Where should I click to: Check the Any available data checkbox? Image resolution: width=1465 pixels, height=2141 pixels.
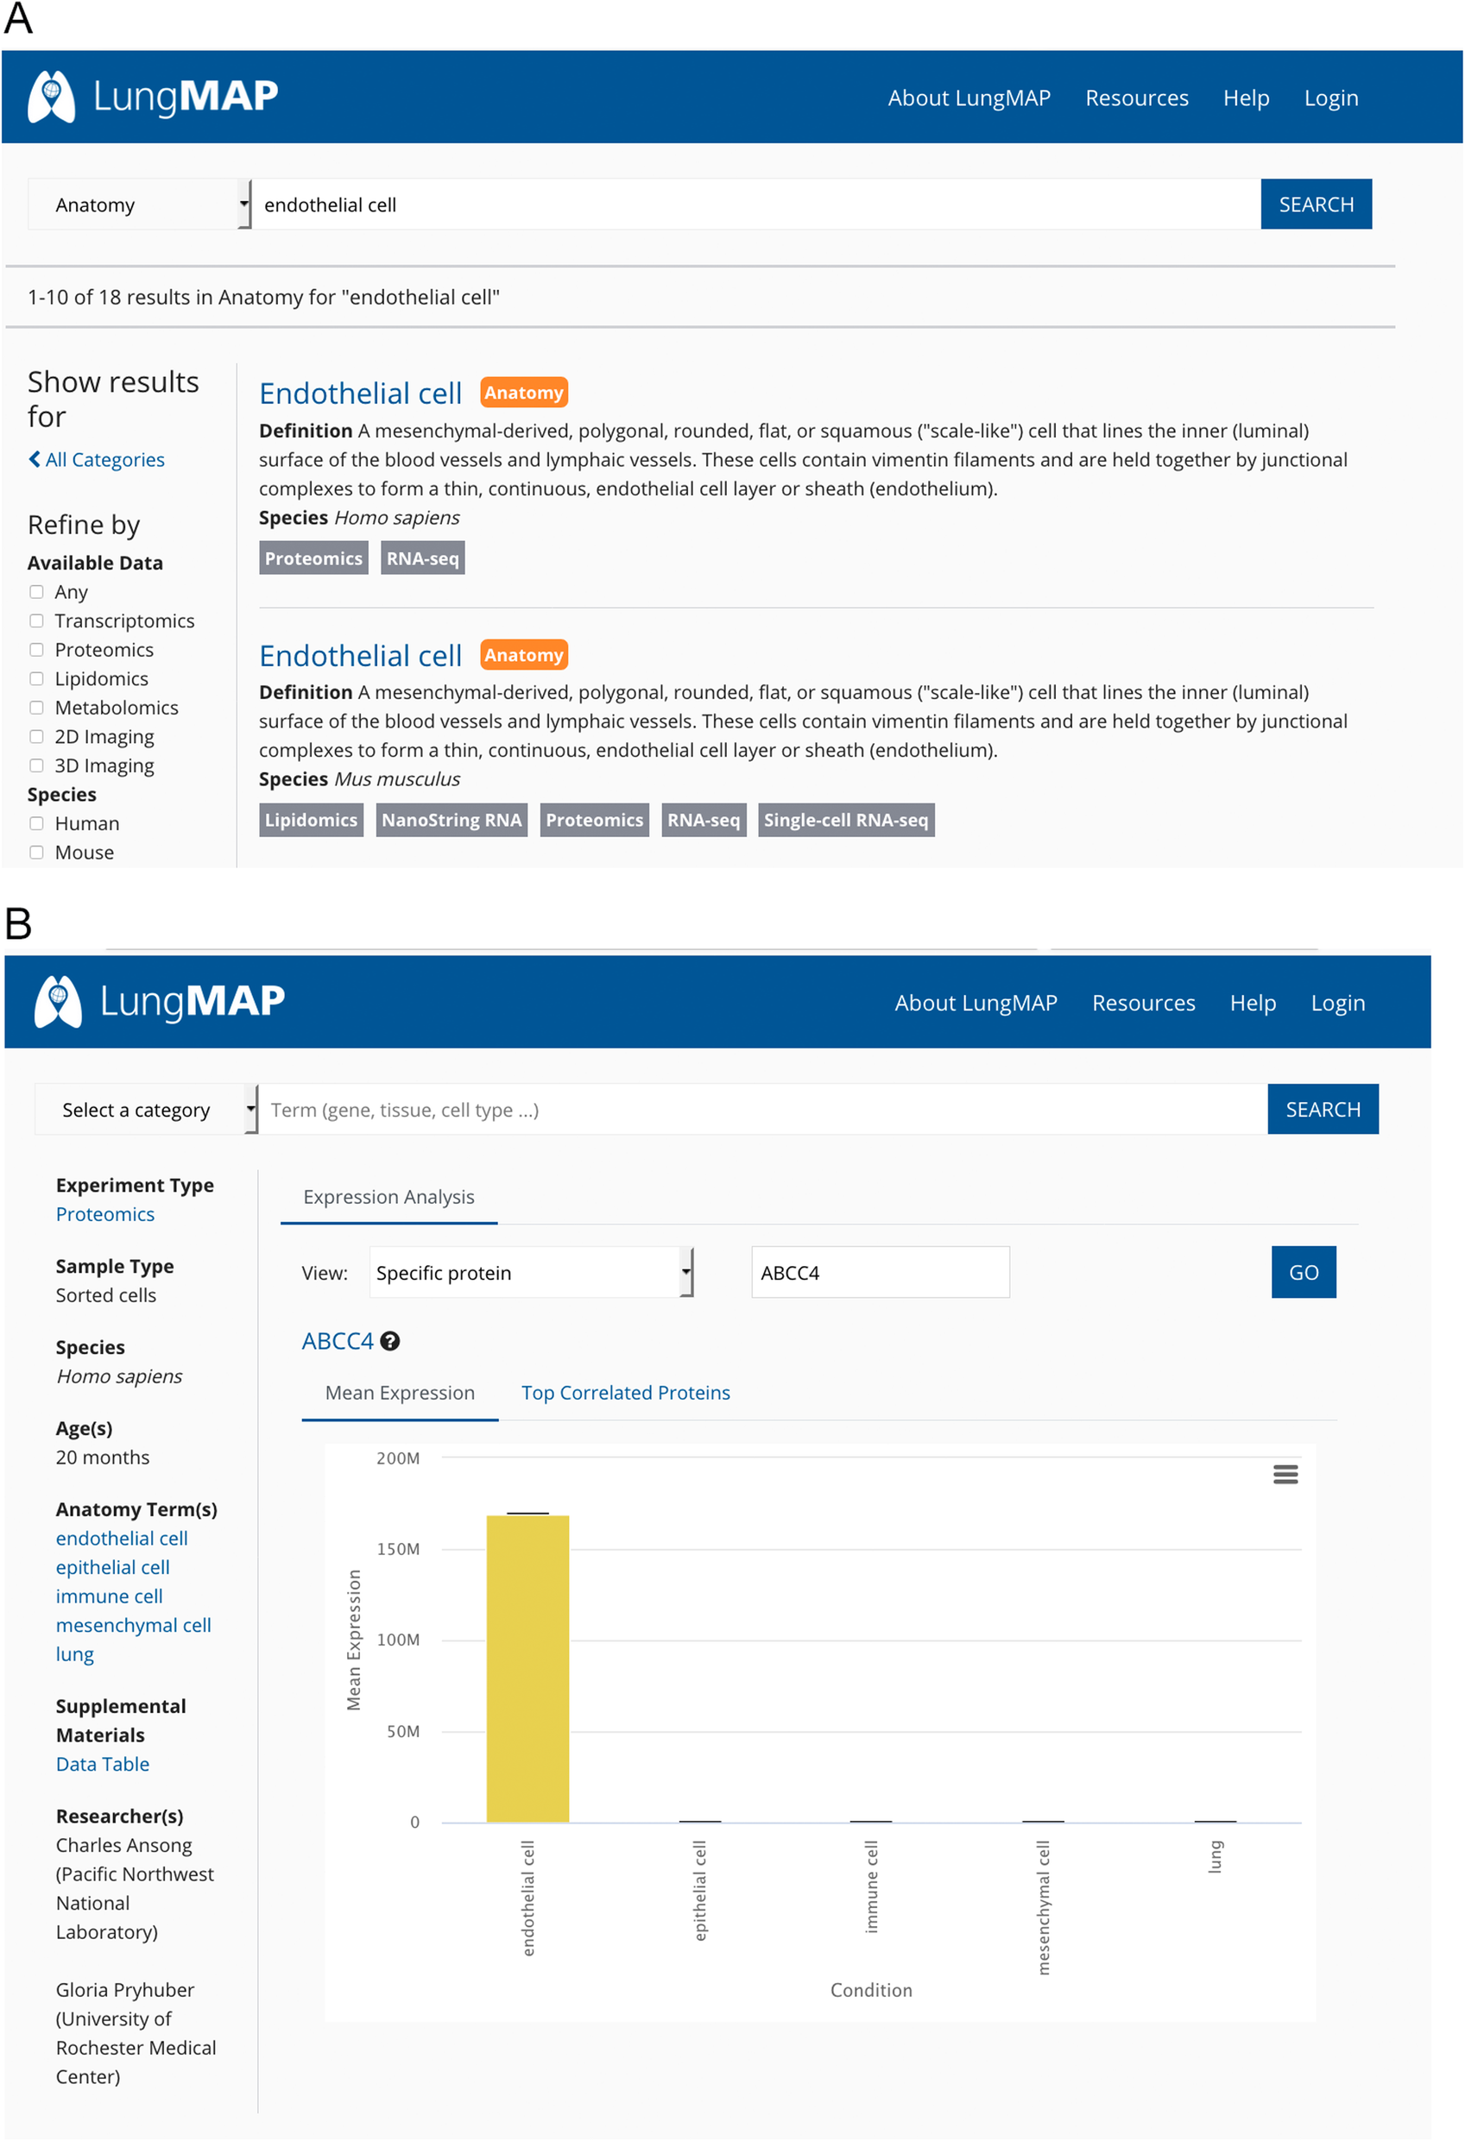[x=37, y=592]
